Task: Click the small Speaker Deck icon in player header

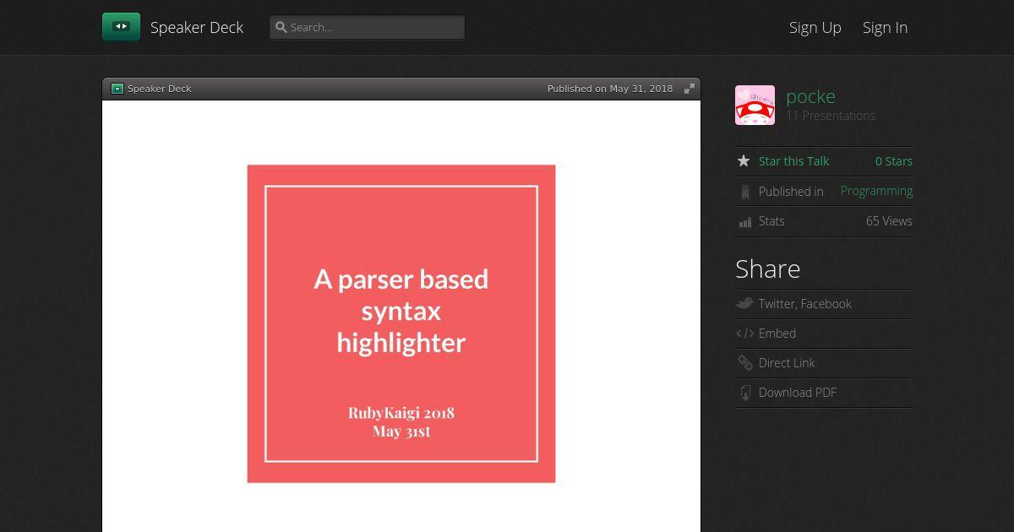Action: (x=117, y=89)
